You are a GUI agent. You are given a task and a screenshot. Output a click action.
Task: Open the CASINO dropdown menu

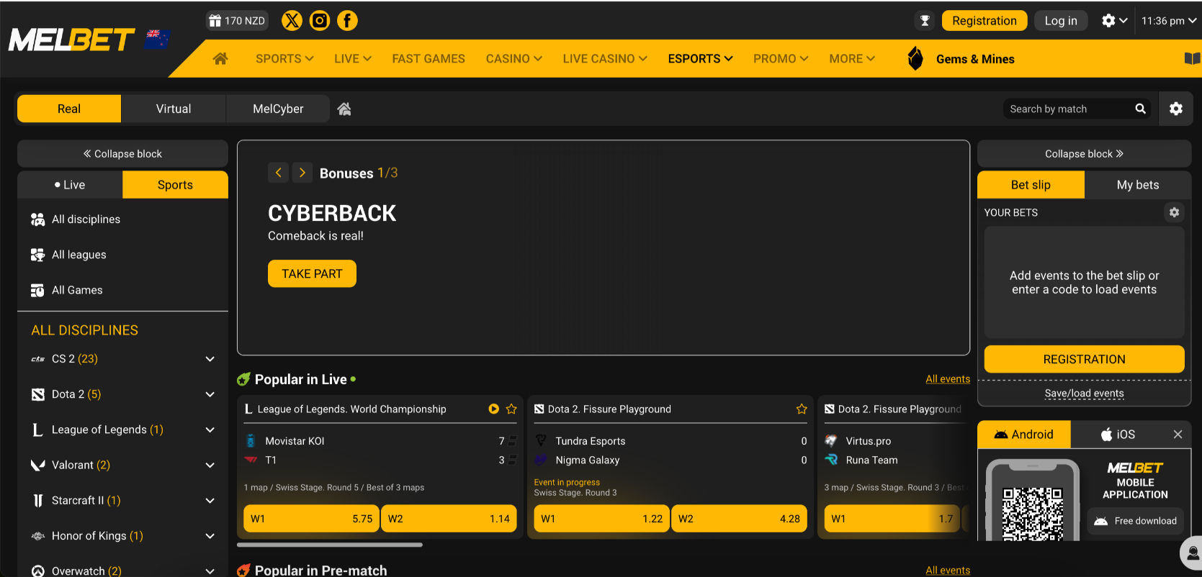[x=513, y=59]
